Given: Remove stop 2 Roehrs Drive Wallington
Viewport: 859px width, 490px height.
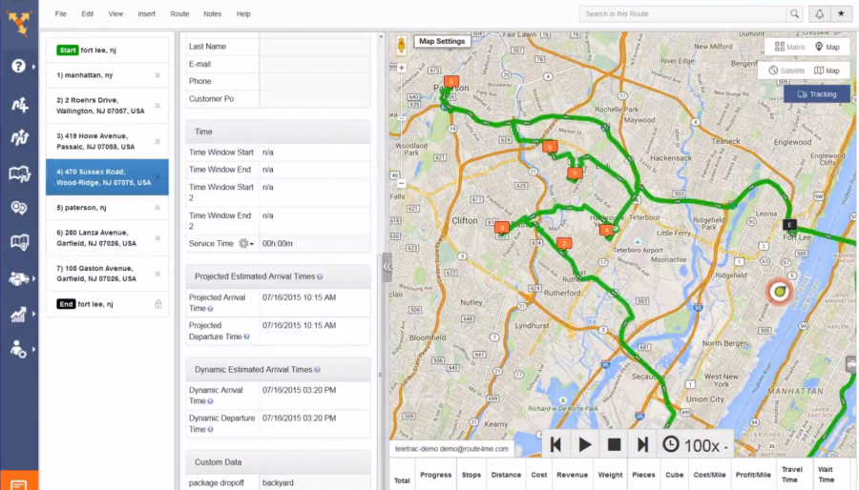Looking at the screenshot, I should tap(157, 106).
